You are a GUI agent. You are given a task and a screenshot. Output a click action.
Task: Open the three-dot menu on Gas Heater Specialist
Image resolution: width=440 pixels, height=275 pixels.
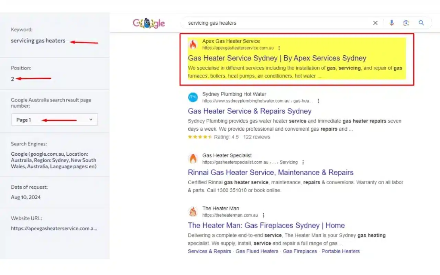(303, 162)
